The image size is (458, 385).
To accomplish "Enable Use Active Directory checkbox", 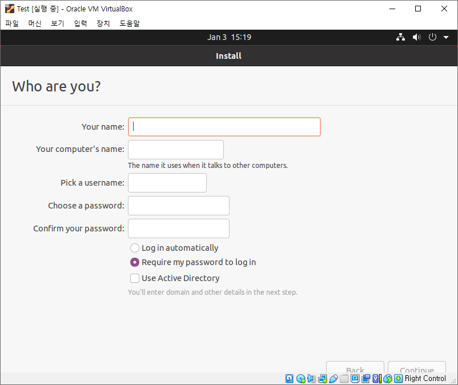I will 135,278.
